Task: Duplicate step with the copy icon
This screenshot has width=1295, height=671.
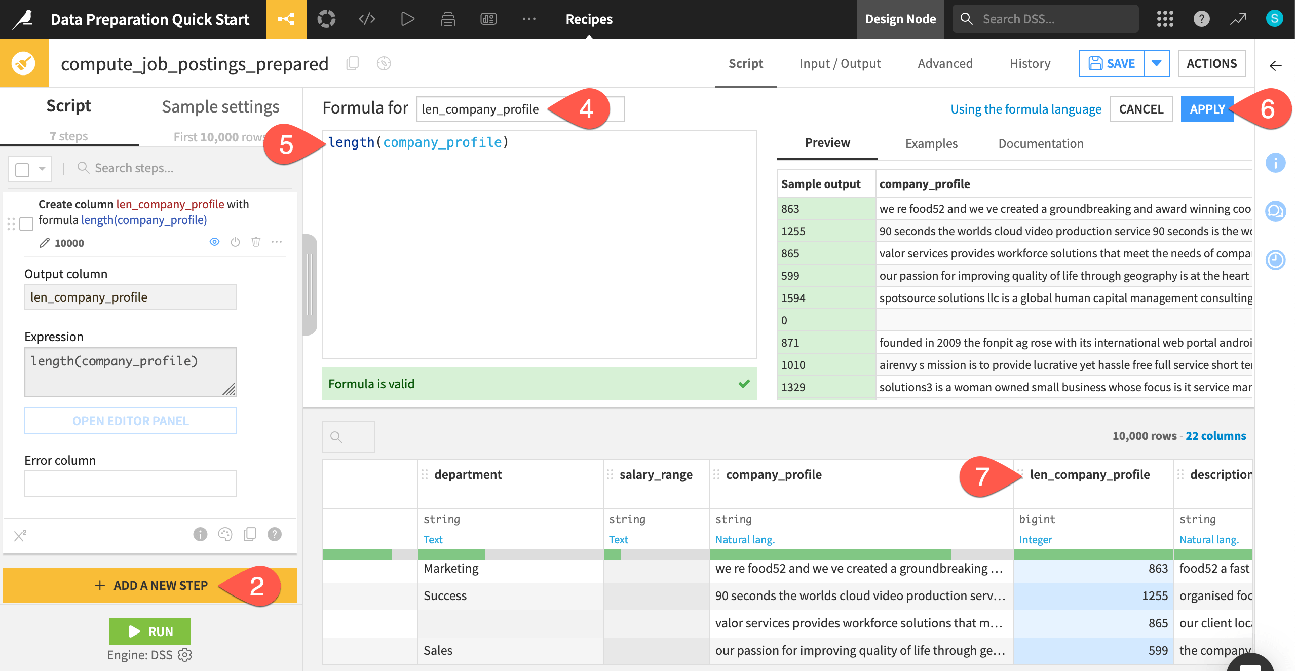Action: 250,534
